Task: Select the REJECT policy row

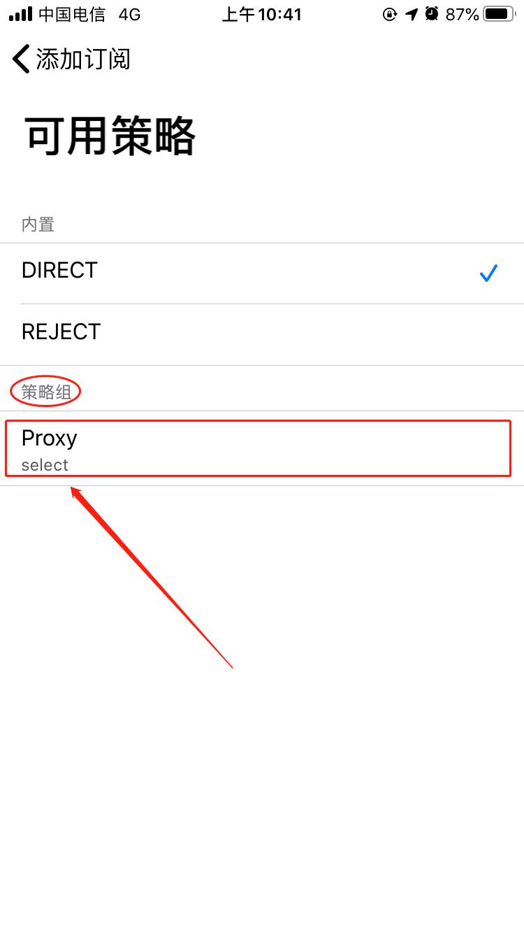Action: (262, 334)
